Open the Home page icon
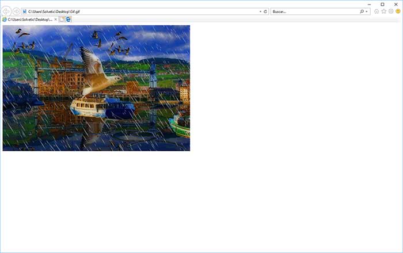 (x=377, y=11)
